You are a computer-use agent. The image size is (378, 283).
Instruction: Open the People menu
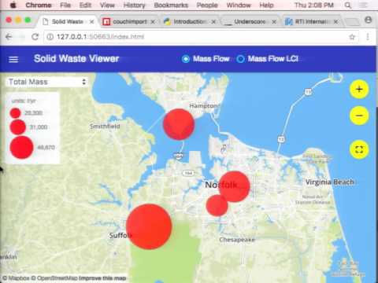tap(207, 6)
